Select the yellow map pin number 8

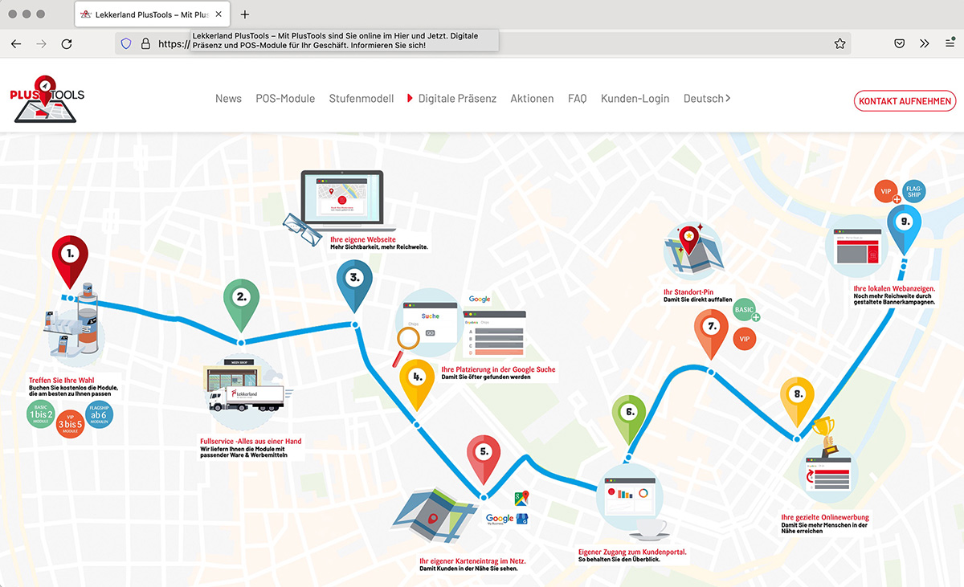point(797,403)
